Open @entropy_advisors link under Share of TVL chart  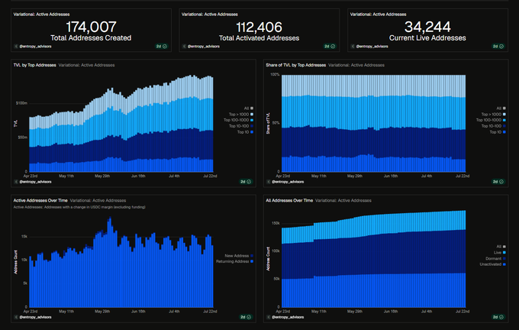(288, 182)
